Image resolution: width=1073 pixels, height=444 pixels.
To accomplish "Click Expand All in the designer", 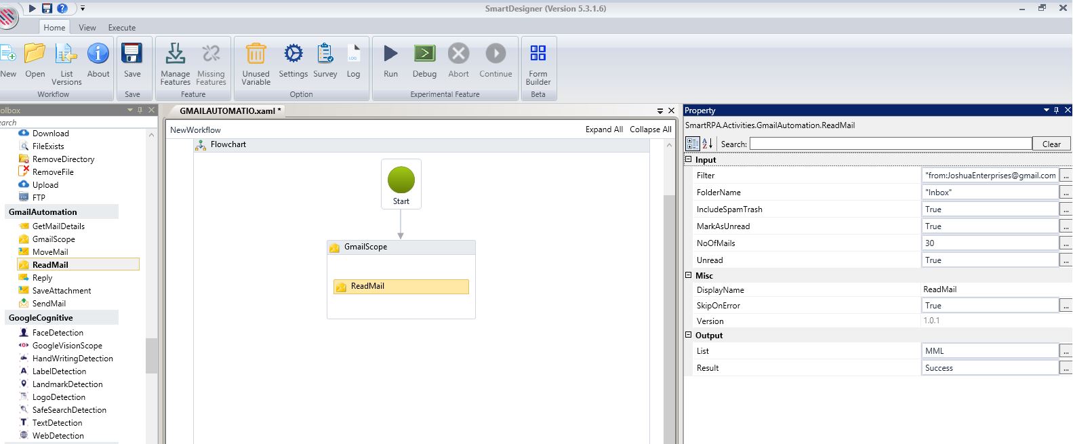I will 604,129.
